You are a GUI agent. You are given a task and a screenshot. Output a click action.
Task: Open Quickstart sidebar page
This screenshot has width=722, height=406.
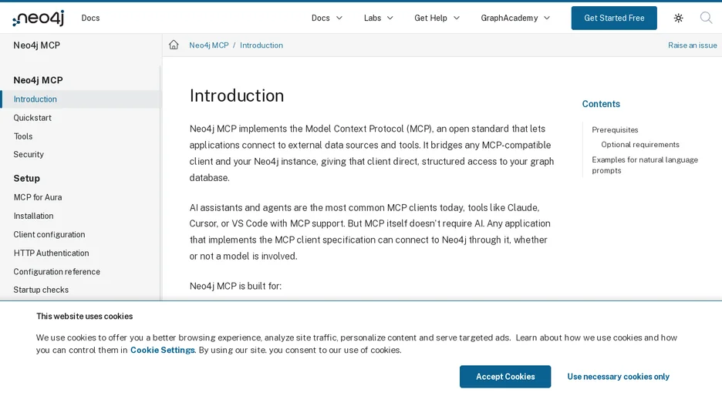coord(32,118)
